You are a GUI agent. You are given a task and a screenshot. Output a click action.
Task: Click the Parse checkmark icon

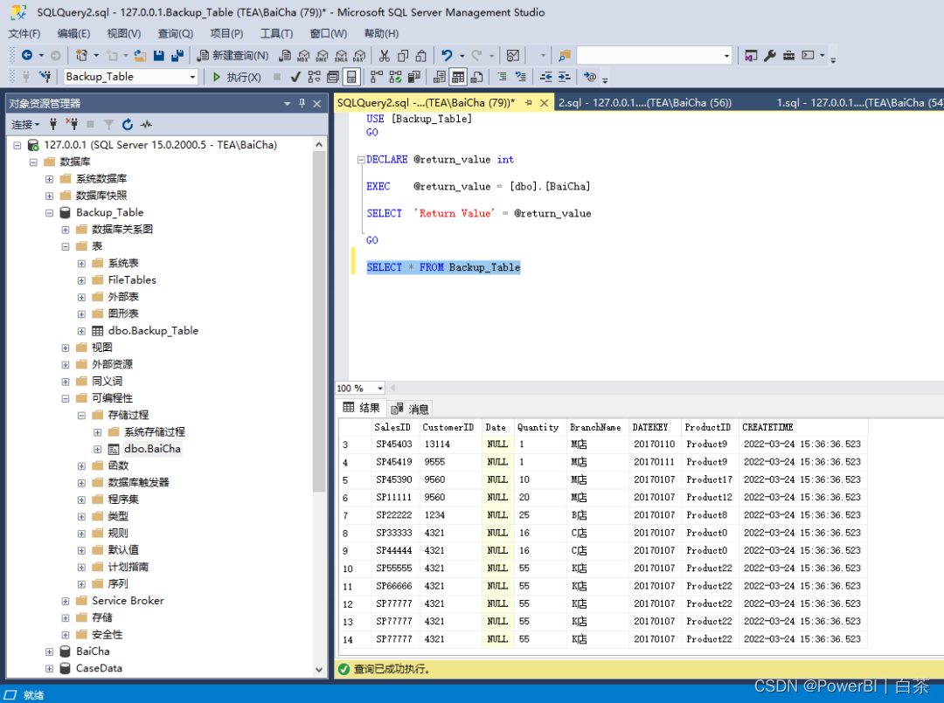tap(295, 77)
